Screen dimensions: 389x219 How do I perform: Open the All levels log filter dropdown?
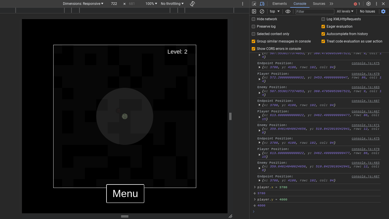tap(345, 11)
